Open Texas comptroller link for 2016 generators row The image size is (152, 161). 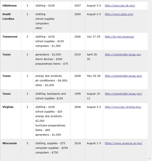pyautogui.click(x=123, y=55)
